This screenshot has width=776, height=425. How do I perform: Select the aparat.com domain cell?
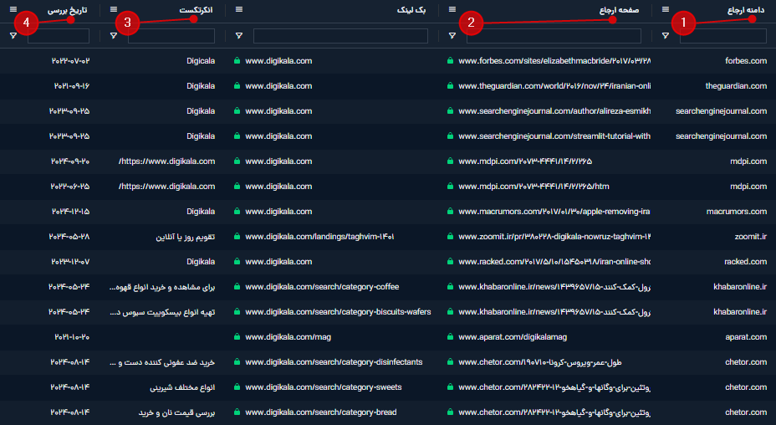point(746,337)
